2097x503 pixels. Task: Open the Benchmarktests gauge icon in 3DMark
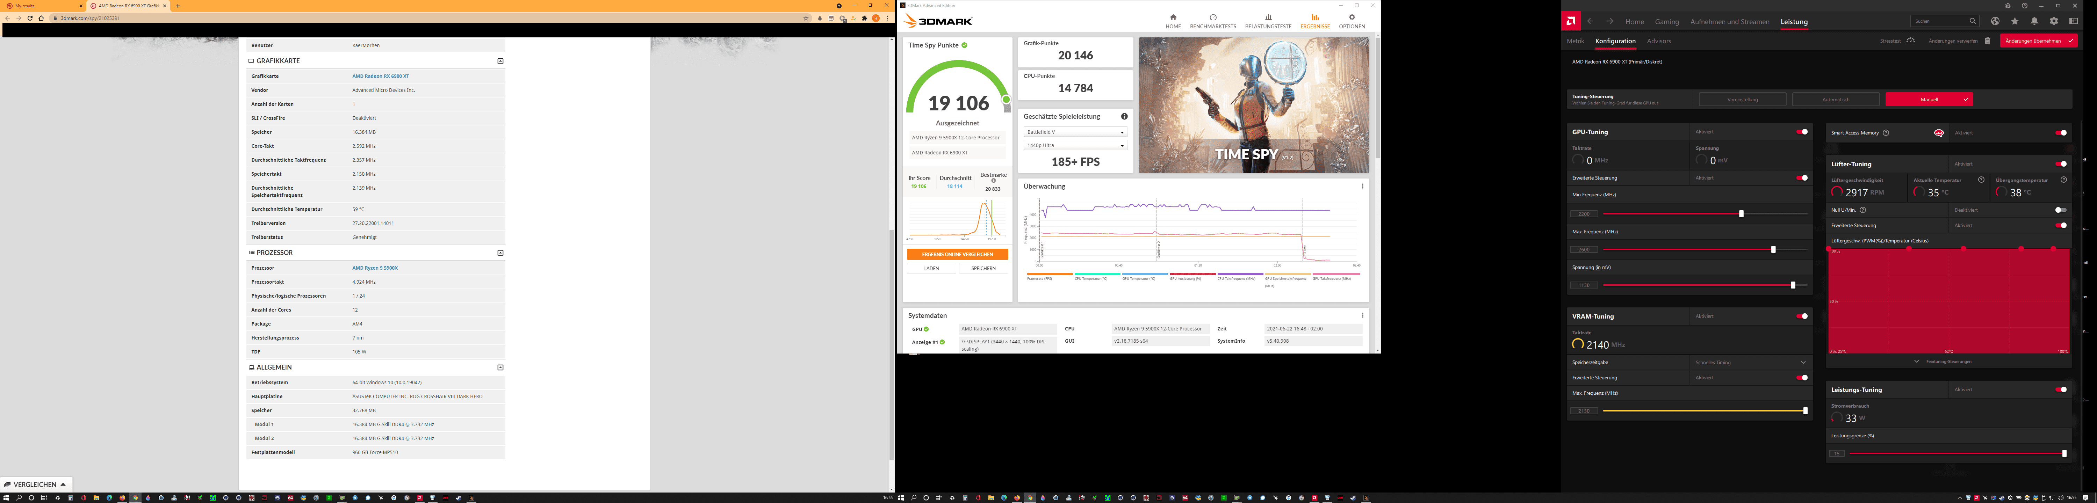(1213, 17)
